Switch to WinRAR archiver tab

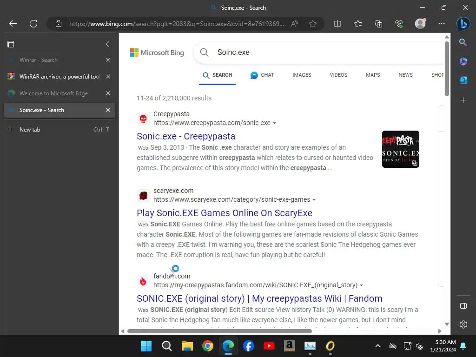click(x=55, y=77)
